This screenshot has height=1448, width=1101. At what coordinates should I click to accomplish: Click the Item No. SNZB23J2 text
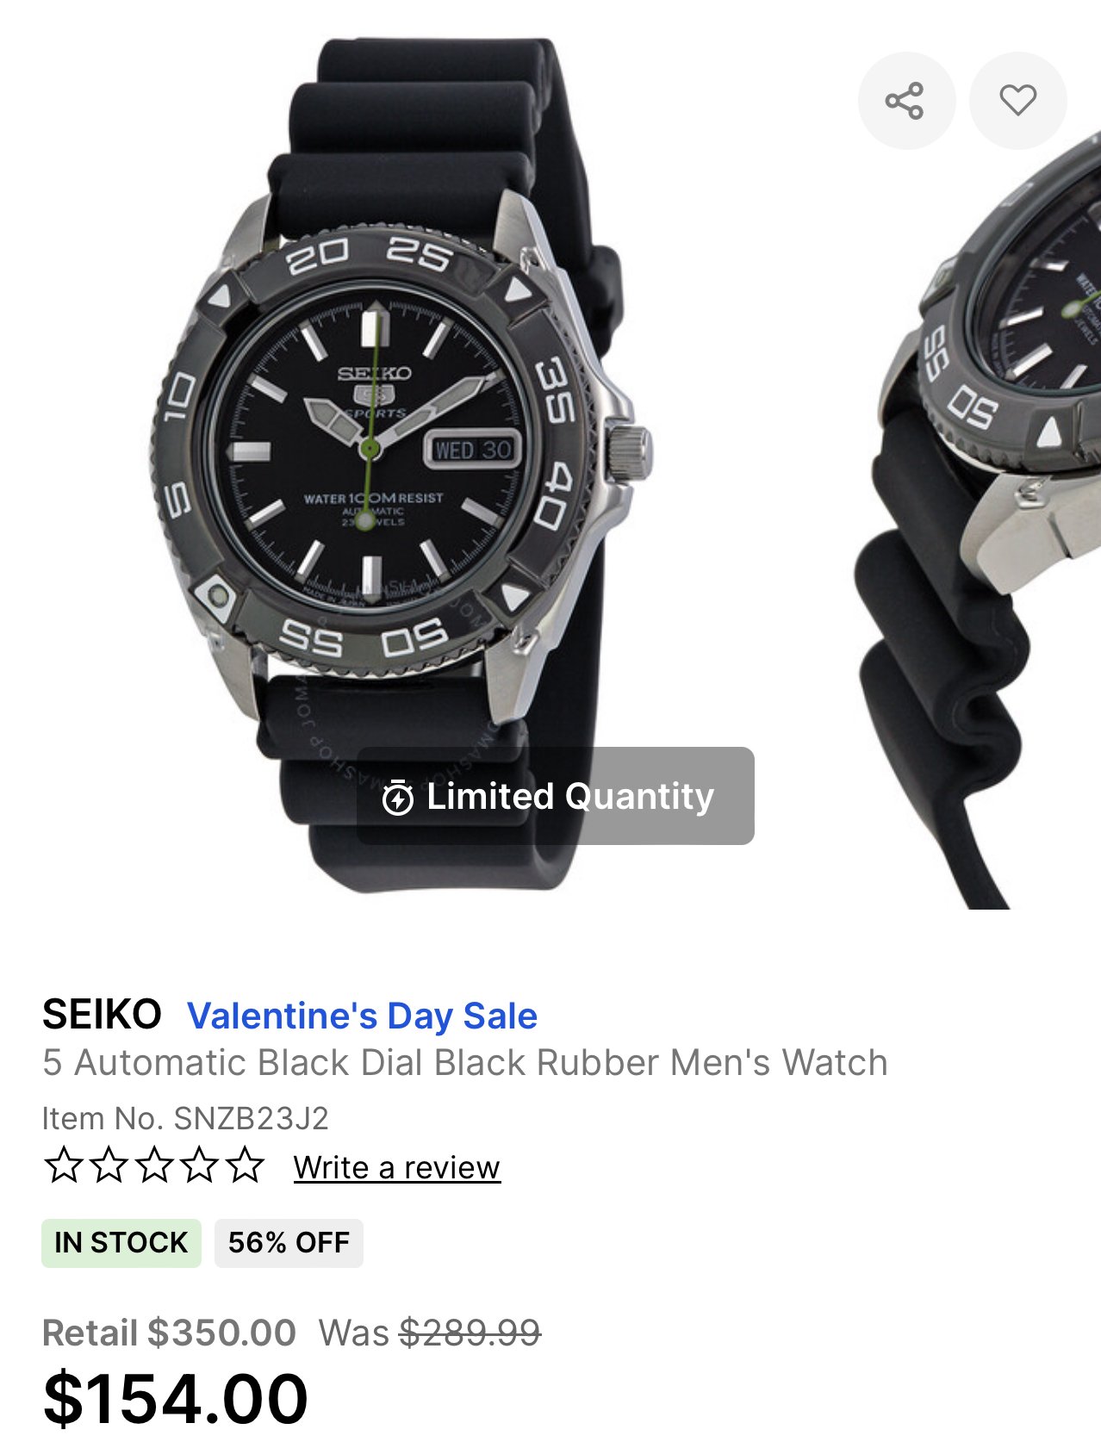coord(185,1118)
